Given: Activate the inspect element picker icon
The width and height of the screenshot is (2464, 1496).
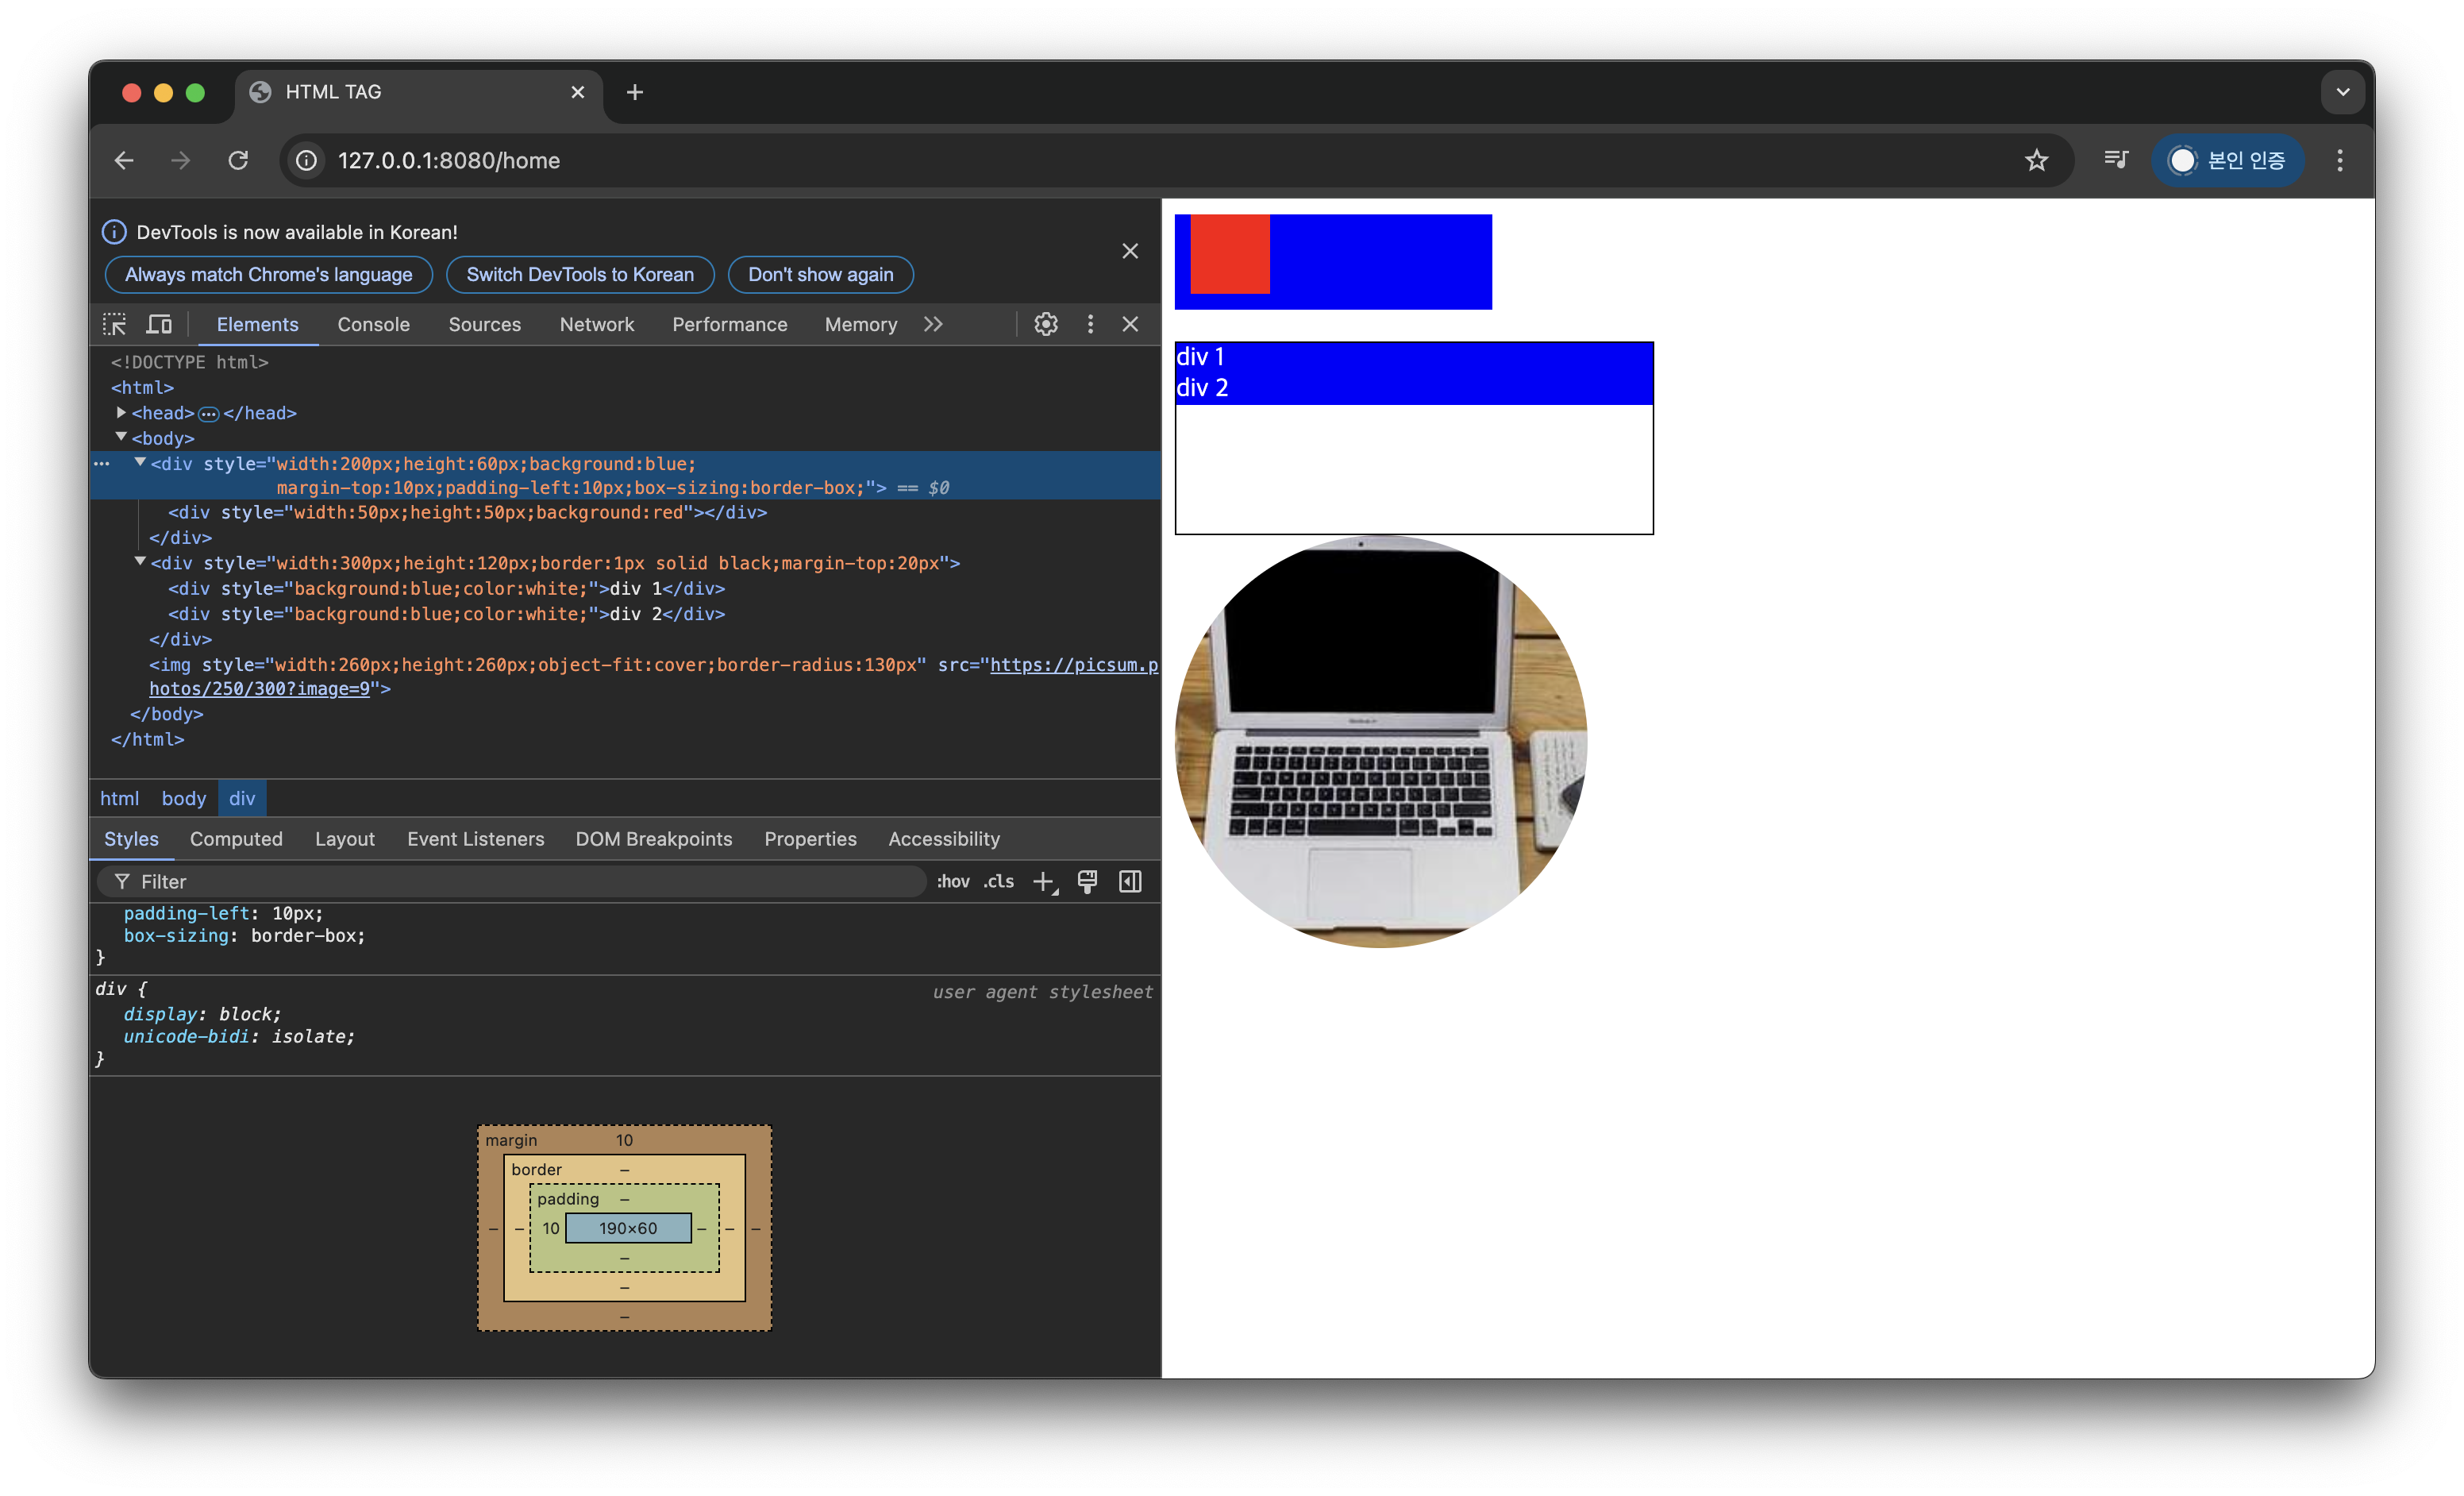Looking at the screenshot, I should (114, 324).
